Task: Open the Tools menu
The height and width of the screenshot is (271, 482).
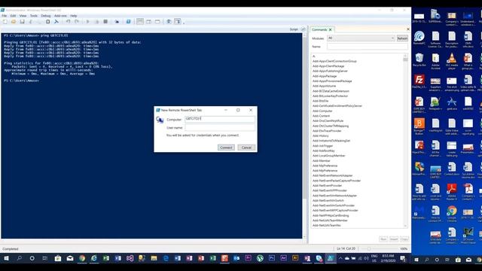Action: click(33, 16)
